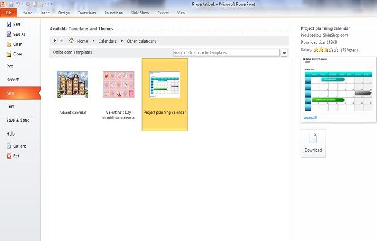
Task: Click the Calendars breadcrumb link
Action: pyautogui.click(x=107, y=41)
